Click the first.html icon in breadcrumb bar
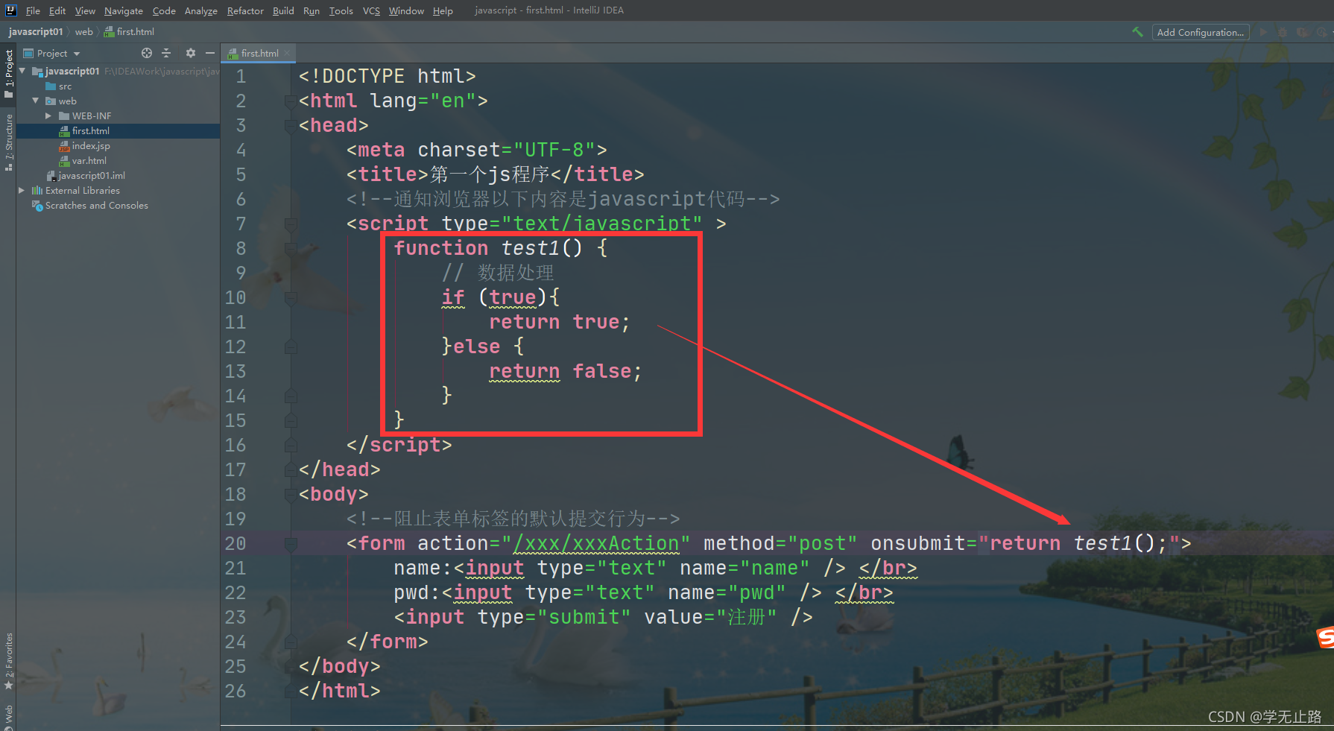The height and width of the screenshot is (731, 1334). click(109, 32)
